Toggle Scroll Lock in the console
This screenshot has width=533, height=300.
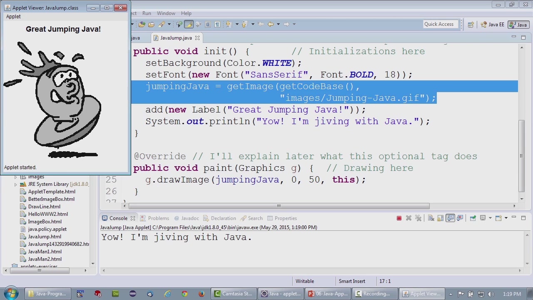point(441,218)
